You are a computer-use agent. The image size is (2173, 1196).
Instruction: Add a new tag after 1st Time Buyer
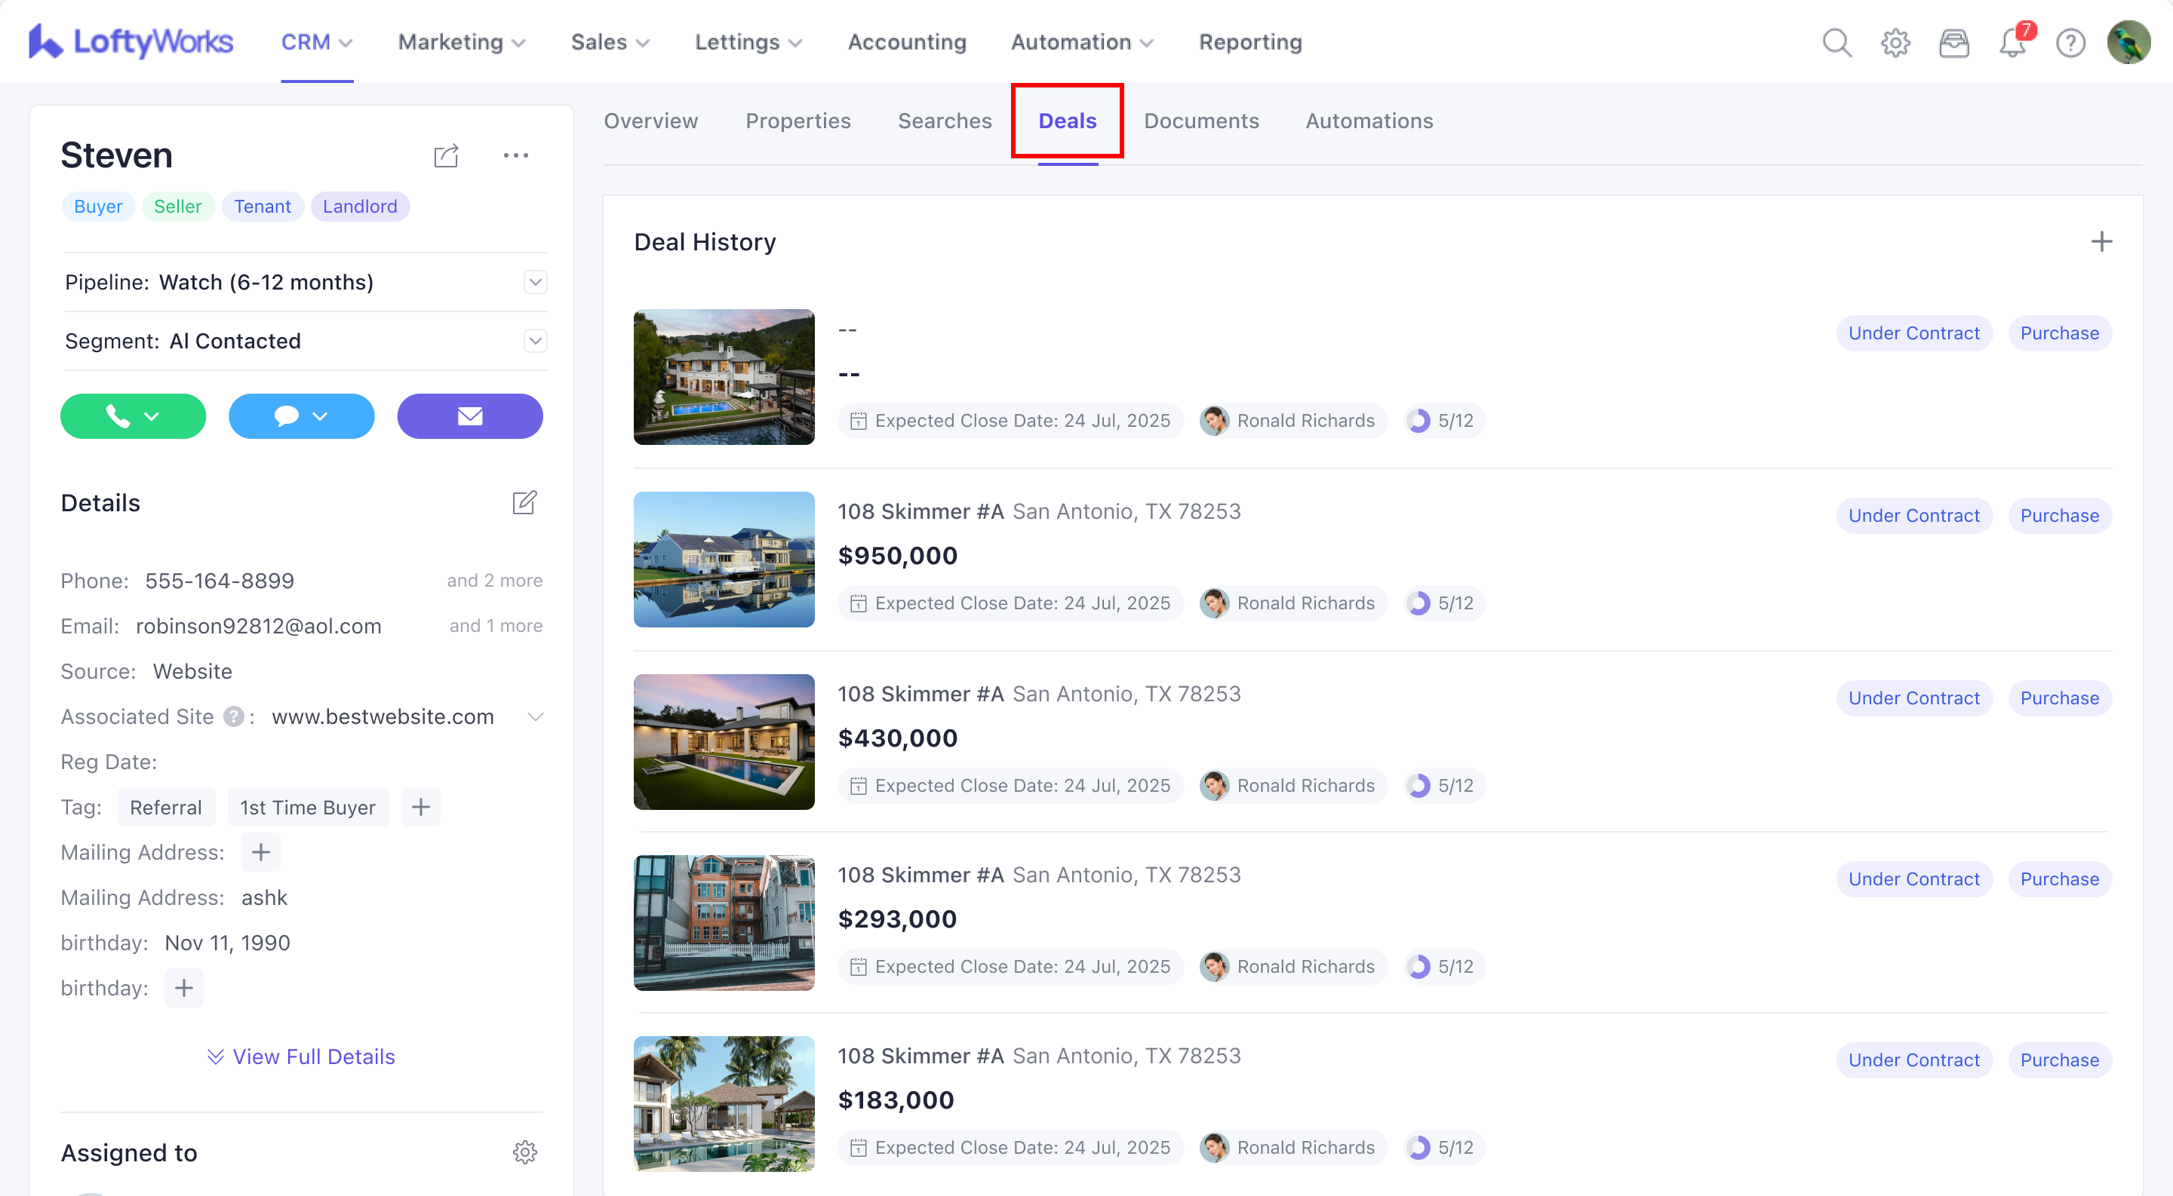(x=420, y=808)
